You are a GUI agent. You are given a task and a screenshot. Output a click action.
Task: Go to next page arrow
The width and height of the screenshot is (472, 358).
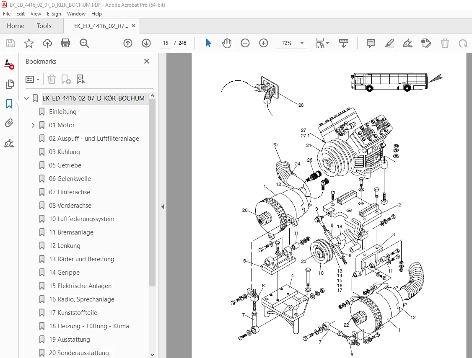(146, 43)
